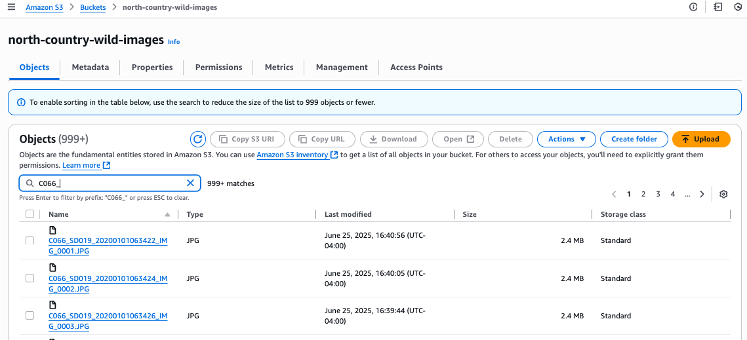Click the Copy URL button

coord(322,139)
